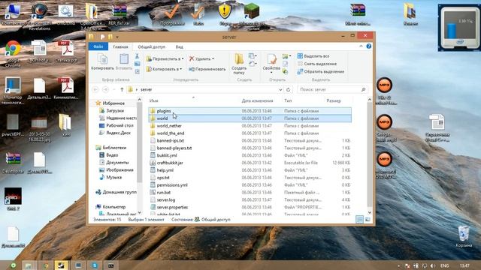Open the New item dropdown in Создать group
Viewport: 481px width, 270px height.
click(x=253, y=56)
